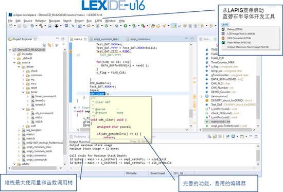Click the Build hammer toolbar icon
Screen dimensions: 283x192
[41, 26]
